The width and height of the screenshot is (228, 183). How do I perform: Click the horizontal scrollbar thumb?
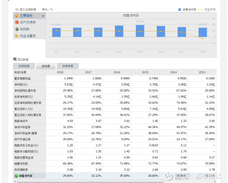90,181
